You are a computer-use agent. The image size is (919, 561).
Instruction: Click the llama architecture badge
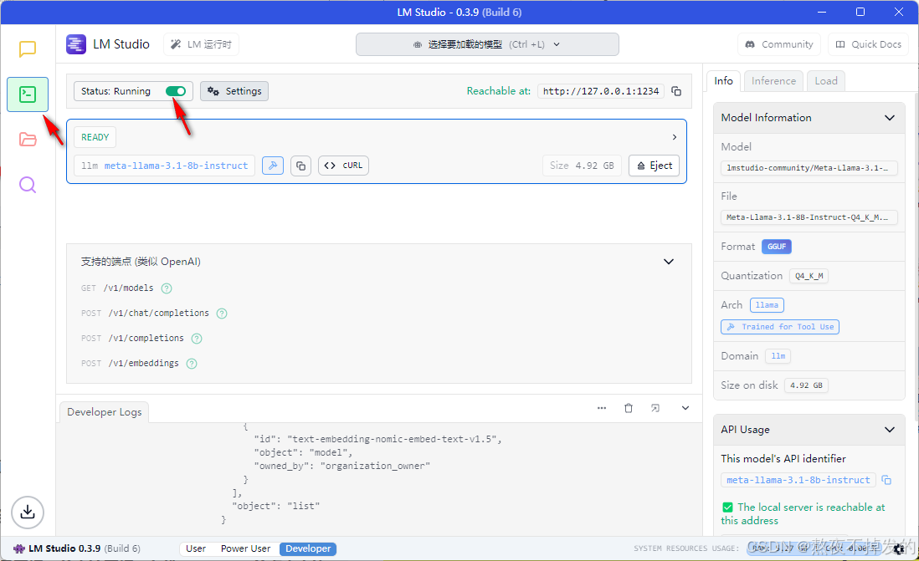[x=767, y=305]
